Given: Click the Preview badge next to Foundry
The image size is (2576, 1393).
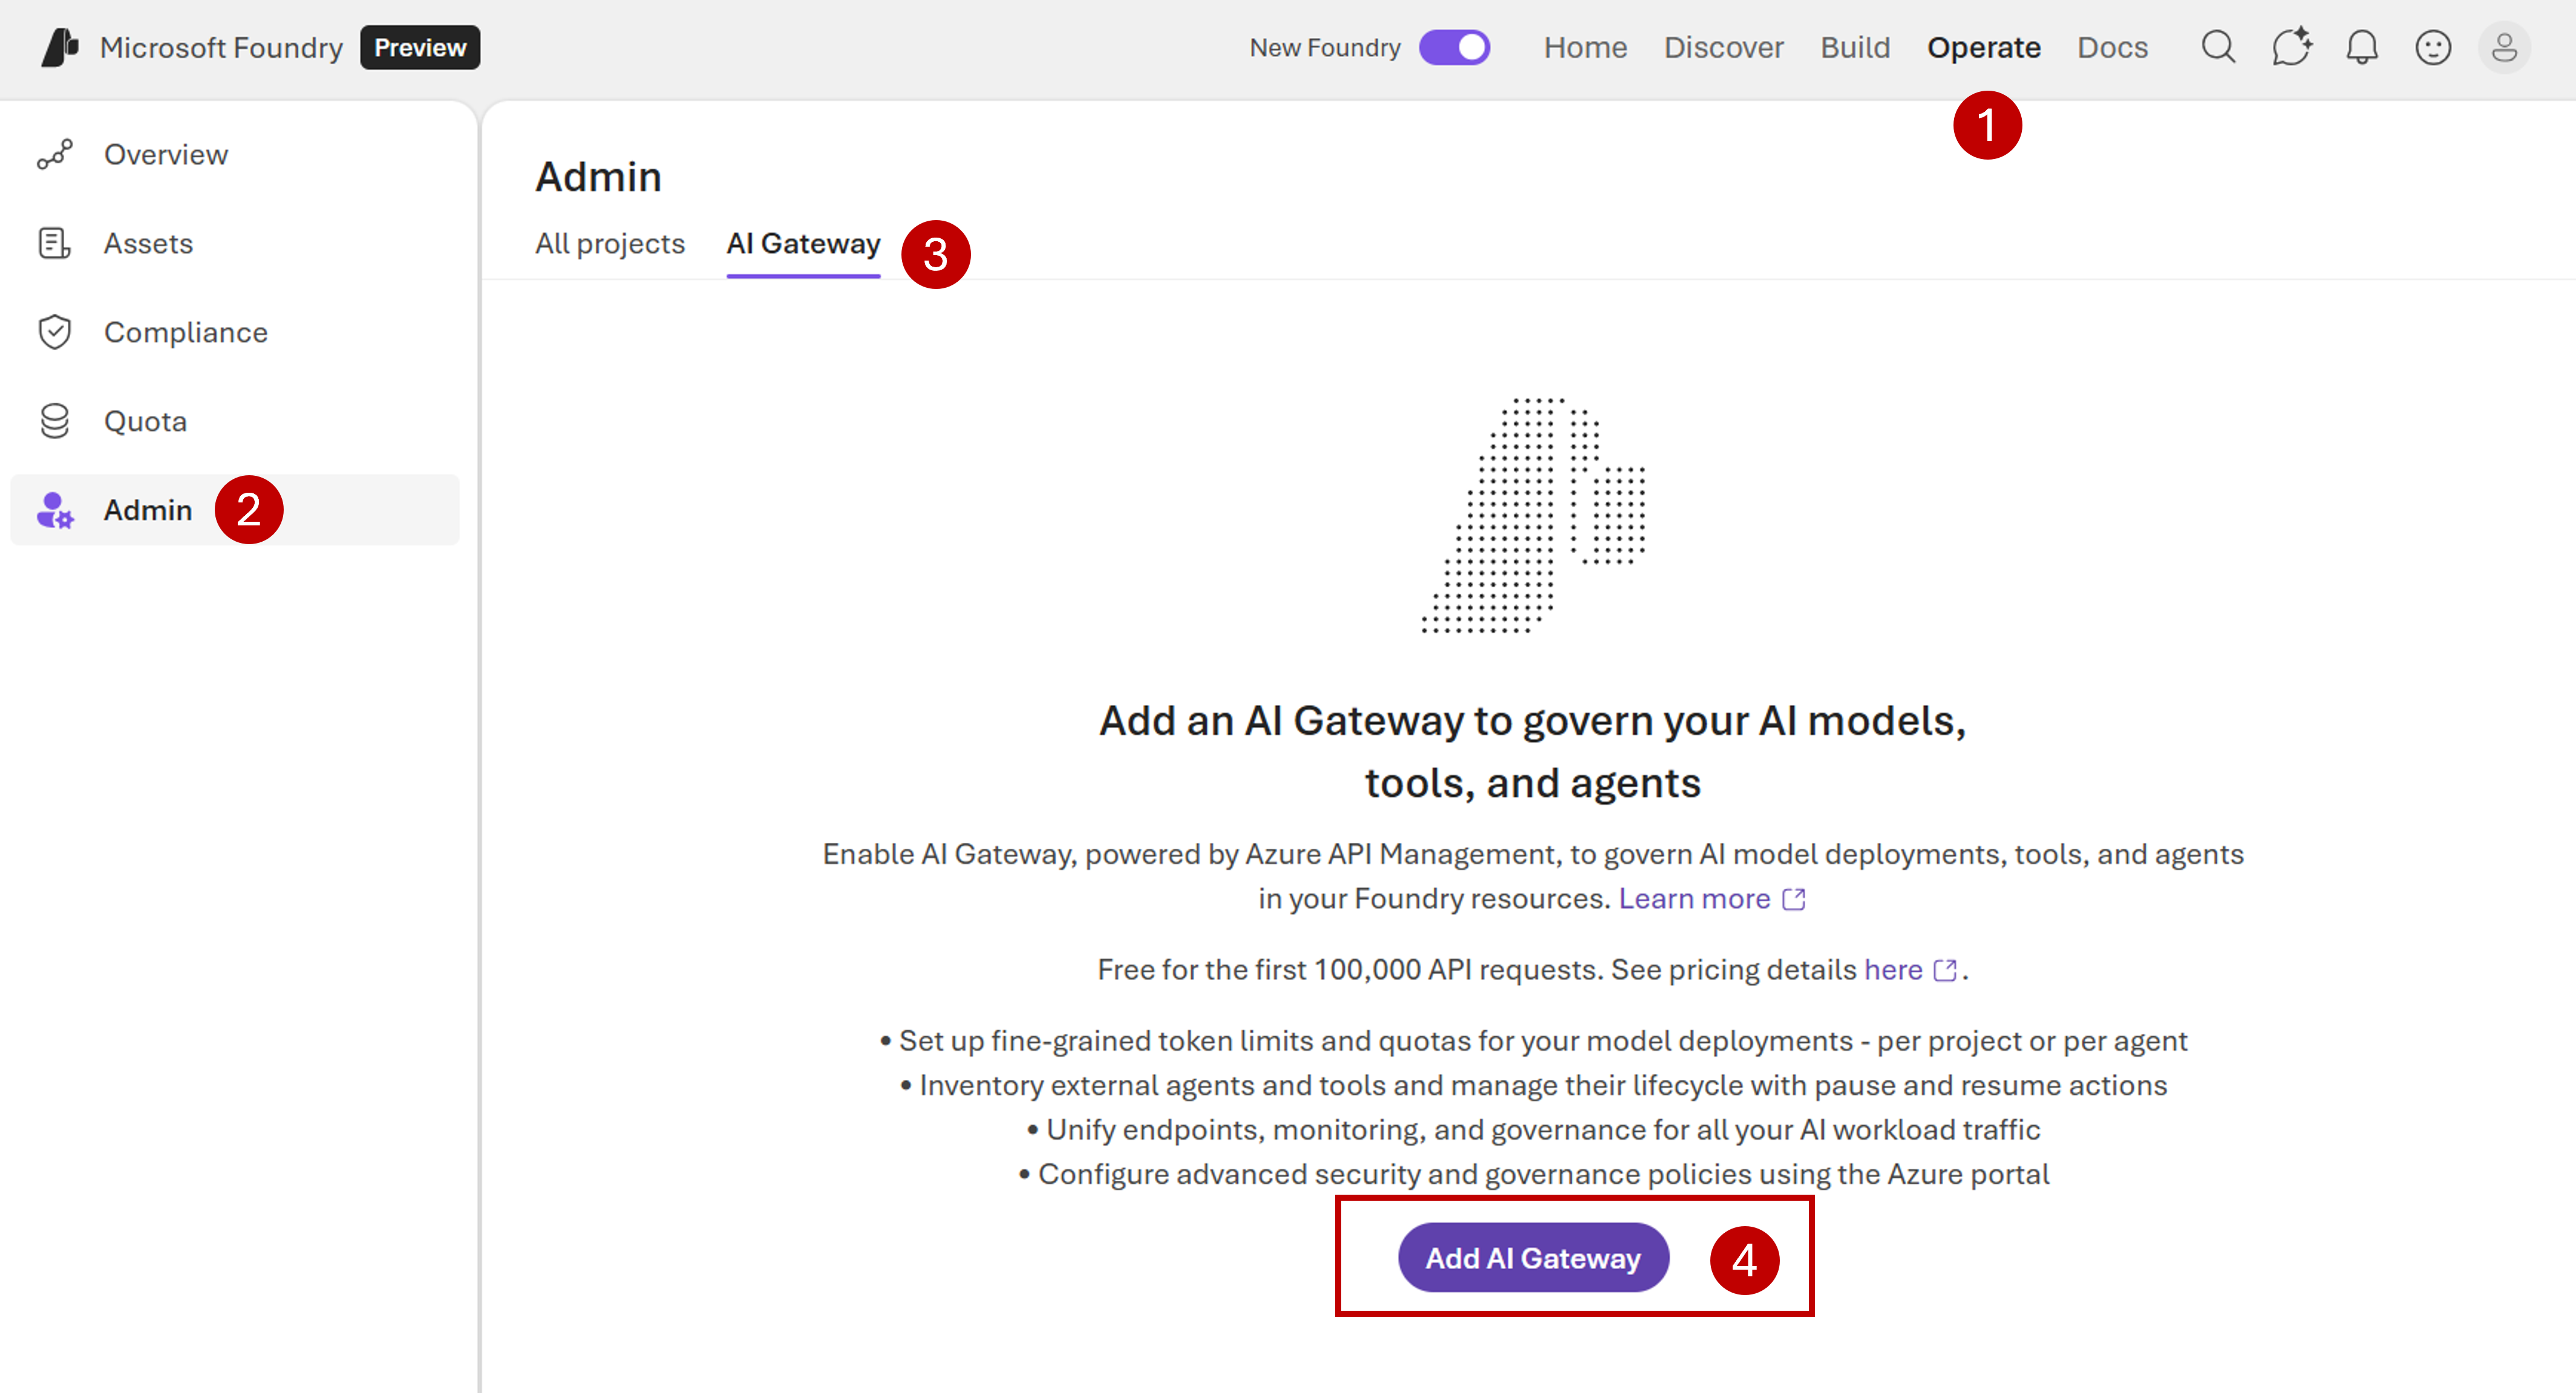Looking at the screenshot, I should pyautogui.click(x=419, y=47).
